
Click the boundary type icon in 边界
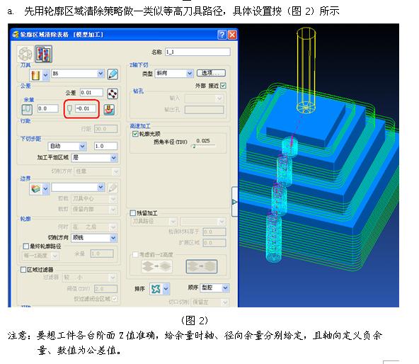click(x=36, y=188)
